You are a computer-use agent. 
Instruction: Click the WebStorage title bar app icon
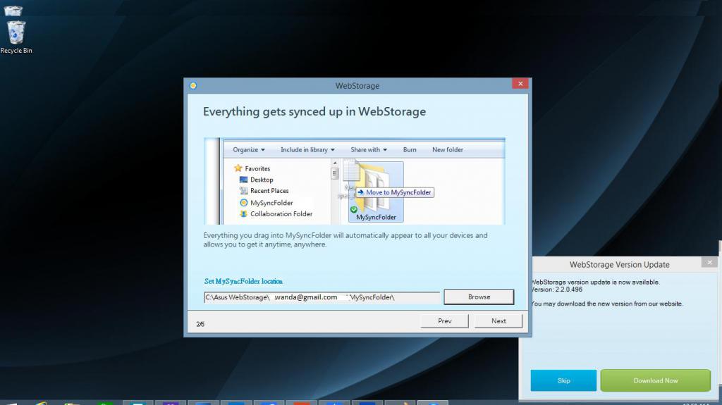click(x=193, y=86)
